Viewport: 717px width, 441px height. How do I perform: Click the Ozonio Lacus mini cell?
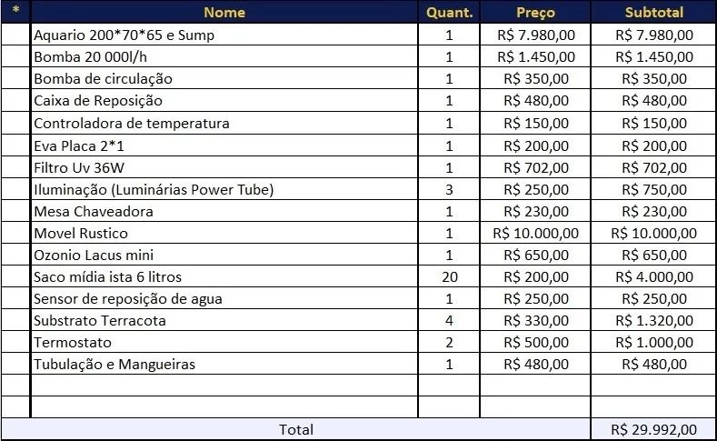pos(224,255)
